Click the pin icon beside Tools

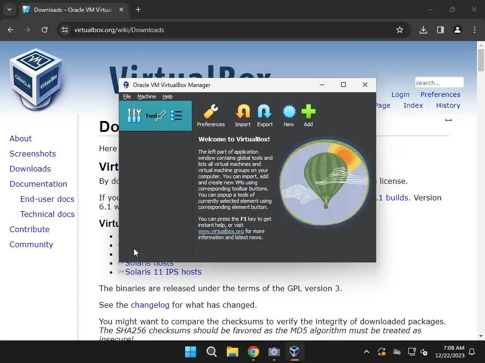coord(161,116)
